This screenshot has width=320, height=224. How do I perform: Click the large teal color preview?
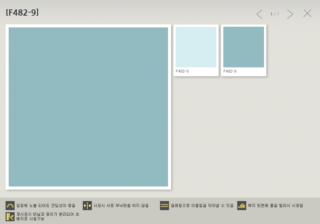coord(88,107)
